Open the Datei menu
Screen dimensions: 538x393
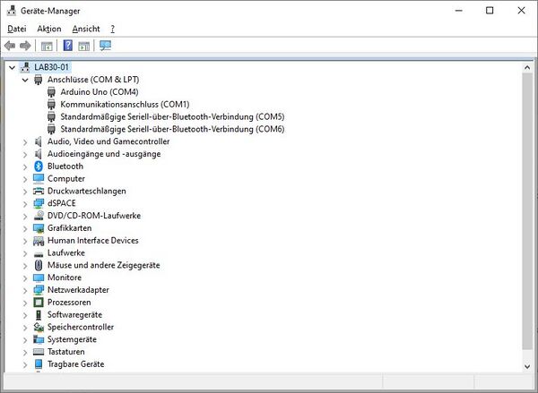[17, 29]
